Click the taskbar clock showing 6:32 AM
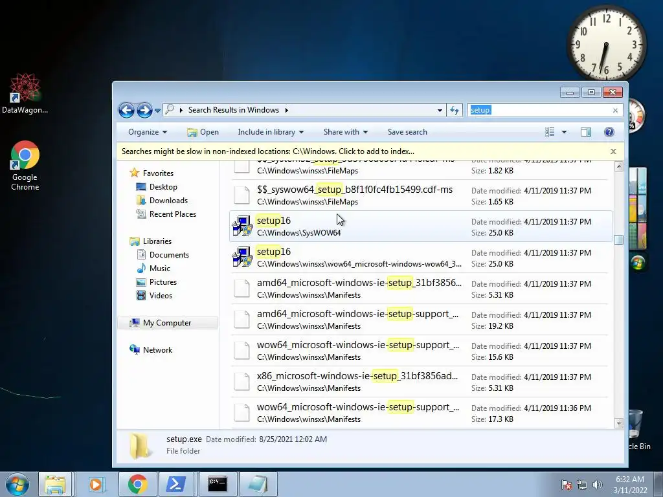The image size is (663, 497). (630, 484)
